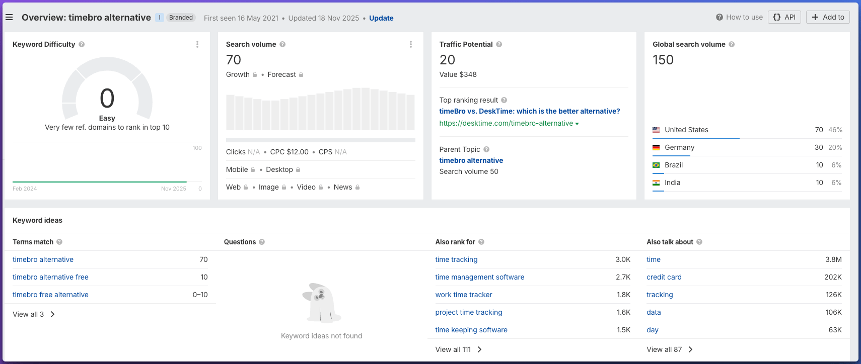Expand the desktime.com URL dropdown arrow
Image resolution: width=861 pixels, height=364 pixels.
click(x=577, y=124)
